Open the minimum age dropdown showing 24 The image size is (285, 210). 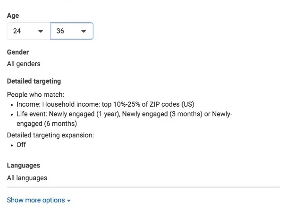point(28,31)
